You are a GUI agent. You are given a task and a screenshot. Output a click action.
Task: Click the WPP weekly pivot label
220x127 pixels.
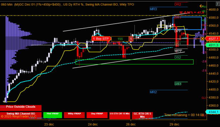click(178, 51)
